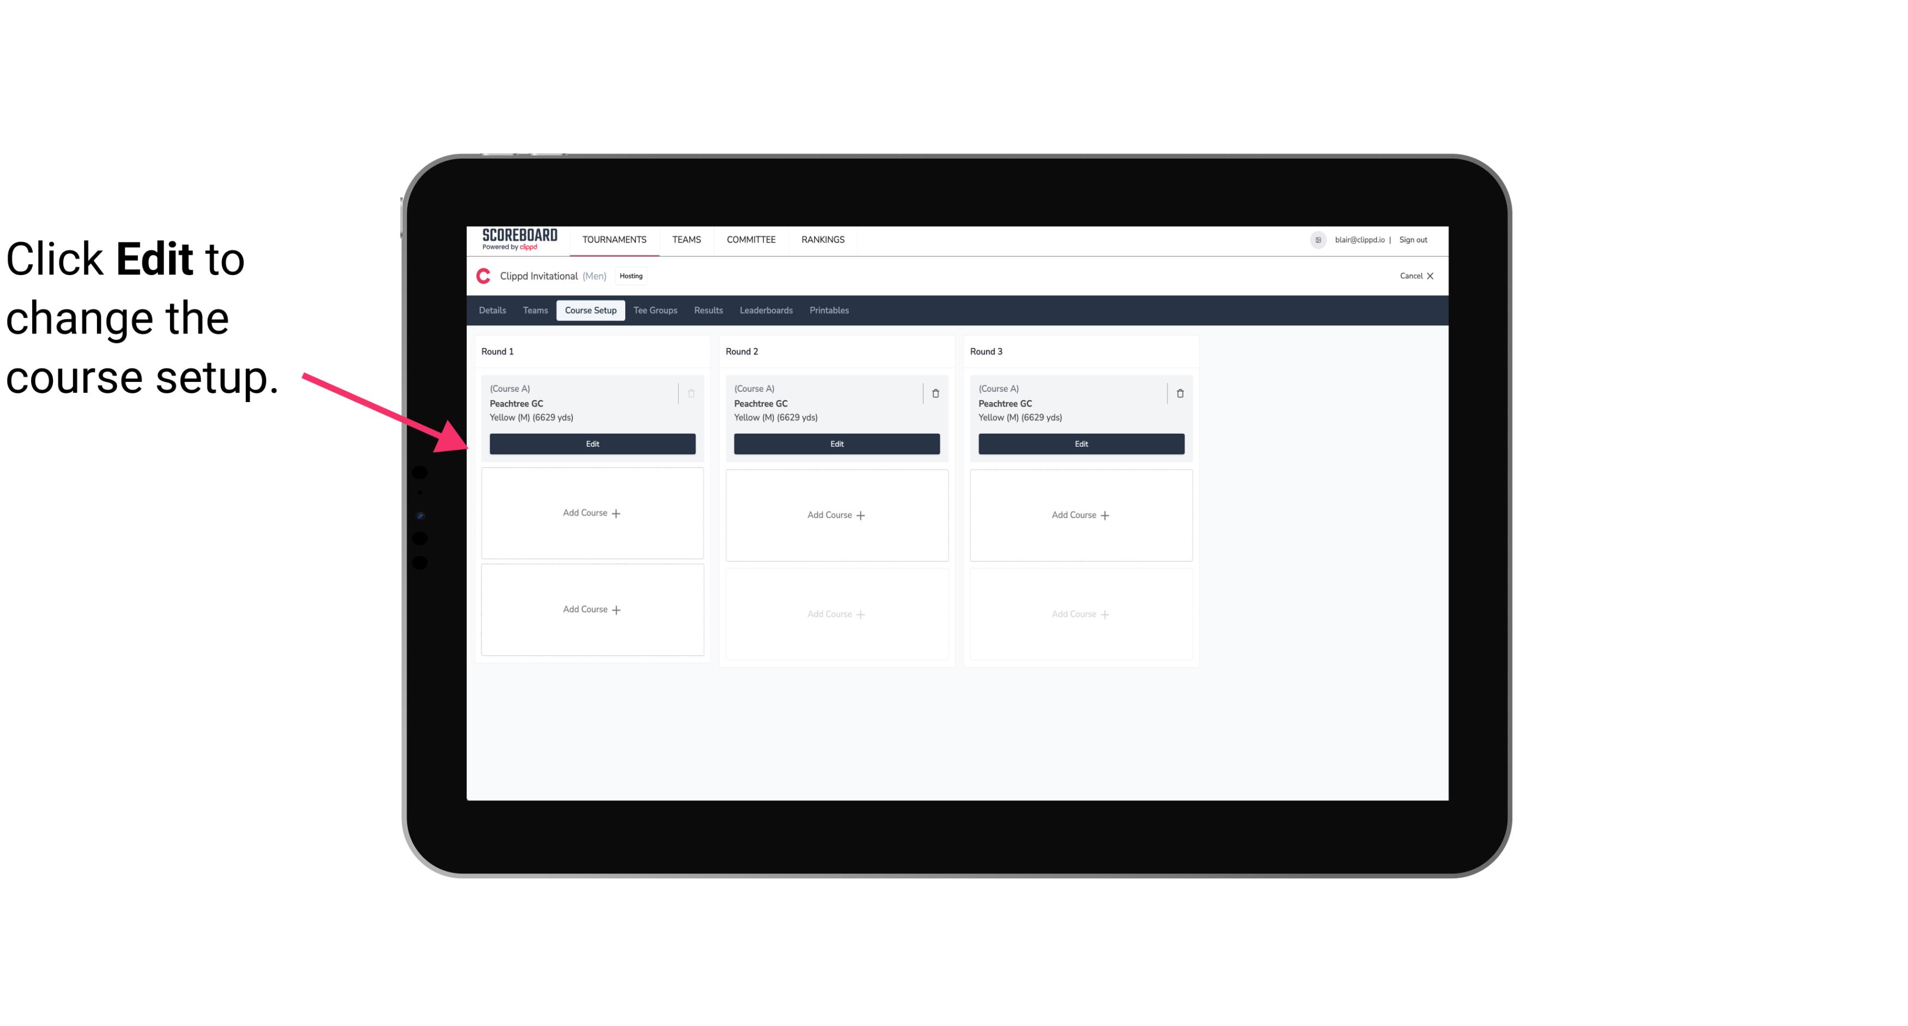Click Edit button for Round 1 course
This screenshot has width=1908, height=1026.
pyautogui.click(x=591, y=444)
